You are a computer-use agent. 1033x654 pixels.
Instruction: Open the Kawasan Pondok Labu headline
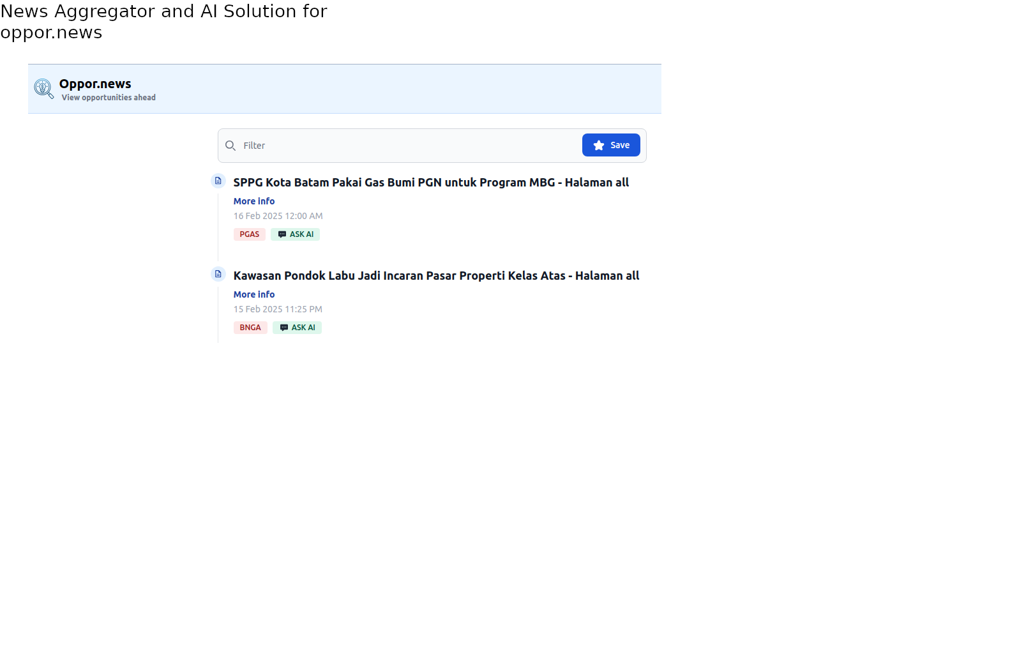click(436, 276)
